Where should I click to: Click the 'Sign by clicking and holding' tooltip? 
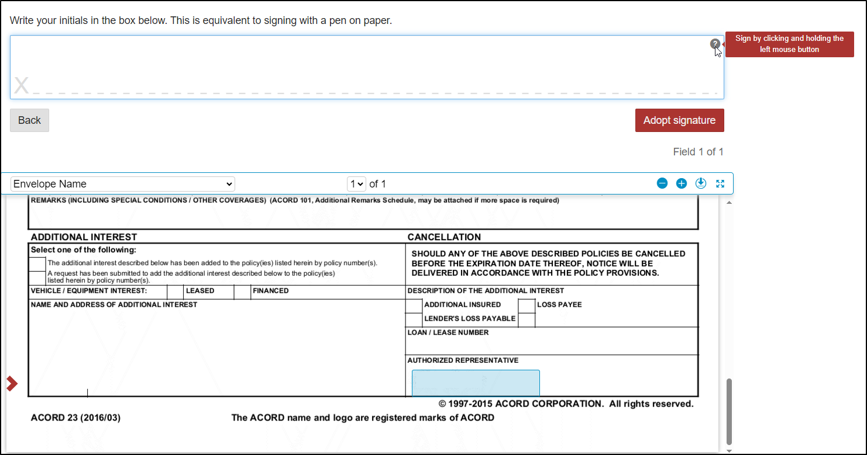point(790,44)
